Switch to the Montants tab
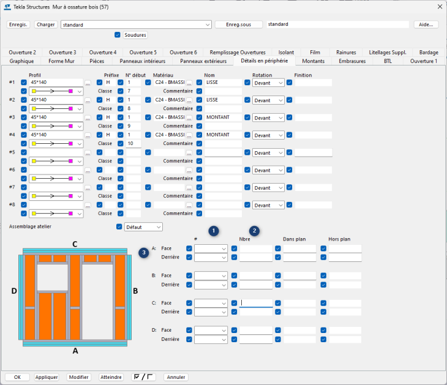Screen dimensions: 447x385 click(x=313, y=61)
